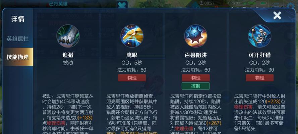Click the 可汗狂猎 skill title
Image resolution: width=298 pixels, height=134 pixels.
[x=259, y=55]
